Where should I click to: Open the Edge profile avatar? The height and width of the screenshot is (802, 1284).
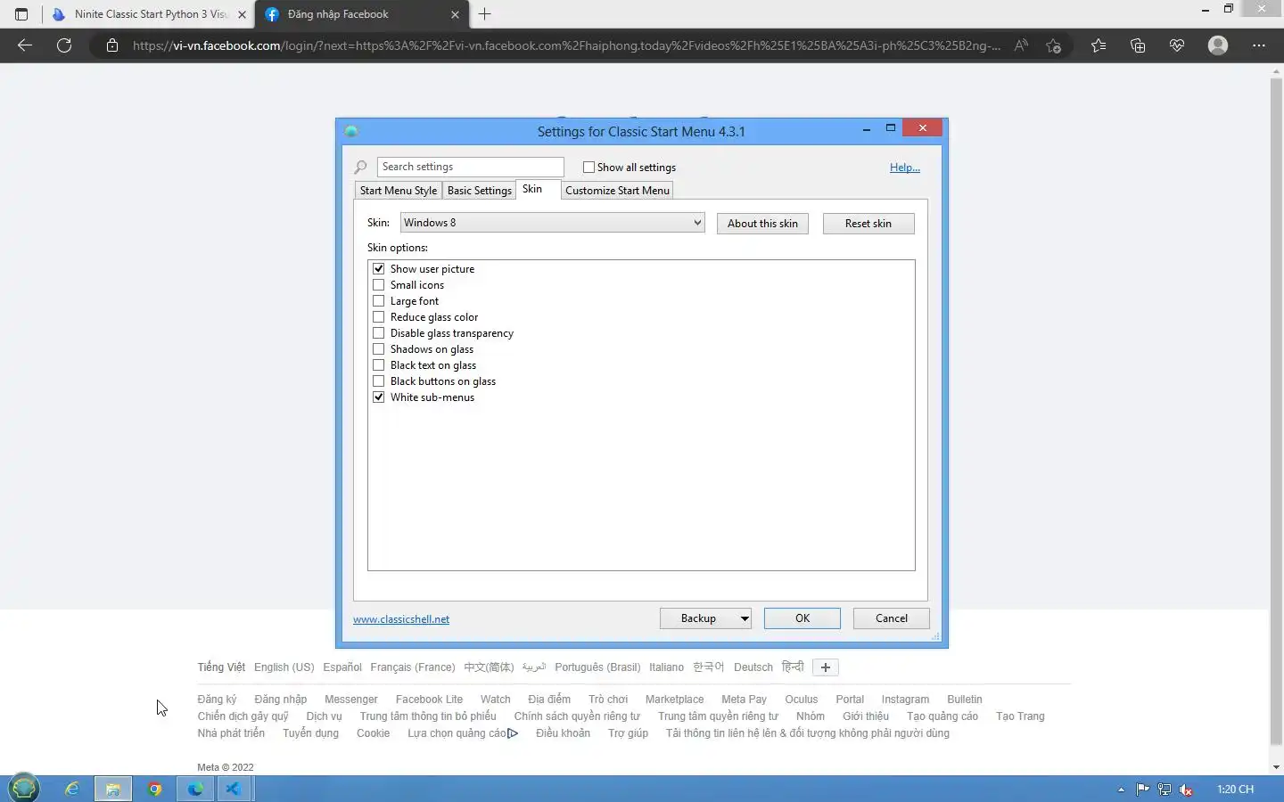pos(1218,45)
